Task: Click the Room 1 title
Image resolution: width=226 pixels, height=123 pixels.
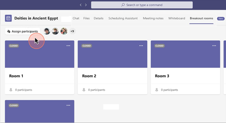Action: pos(16,76)
